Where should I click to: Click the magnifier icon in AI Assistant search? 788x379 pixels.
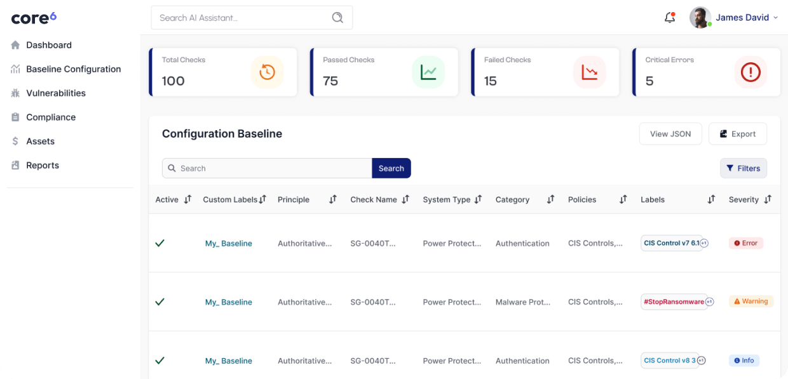pos(337,18)
